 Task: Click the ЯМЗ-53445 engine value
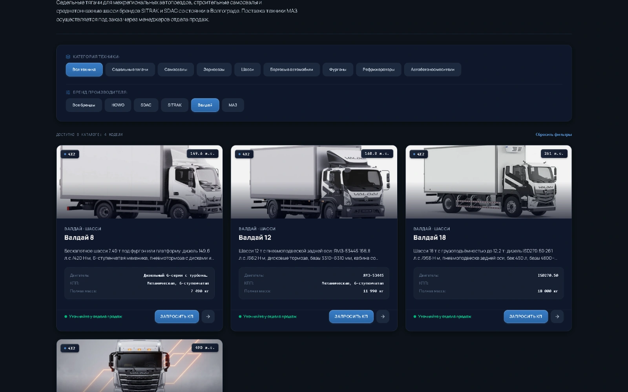point(373,276)
